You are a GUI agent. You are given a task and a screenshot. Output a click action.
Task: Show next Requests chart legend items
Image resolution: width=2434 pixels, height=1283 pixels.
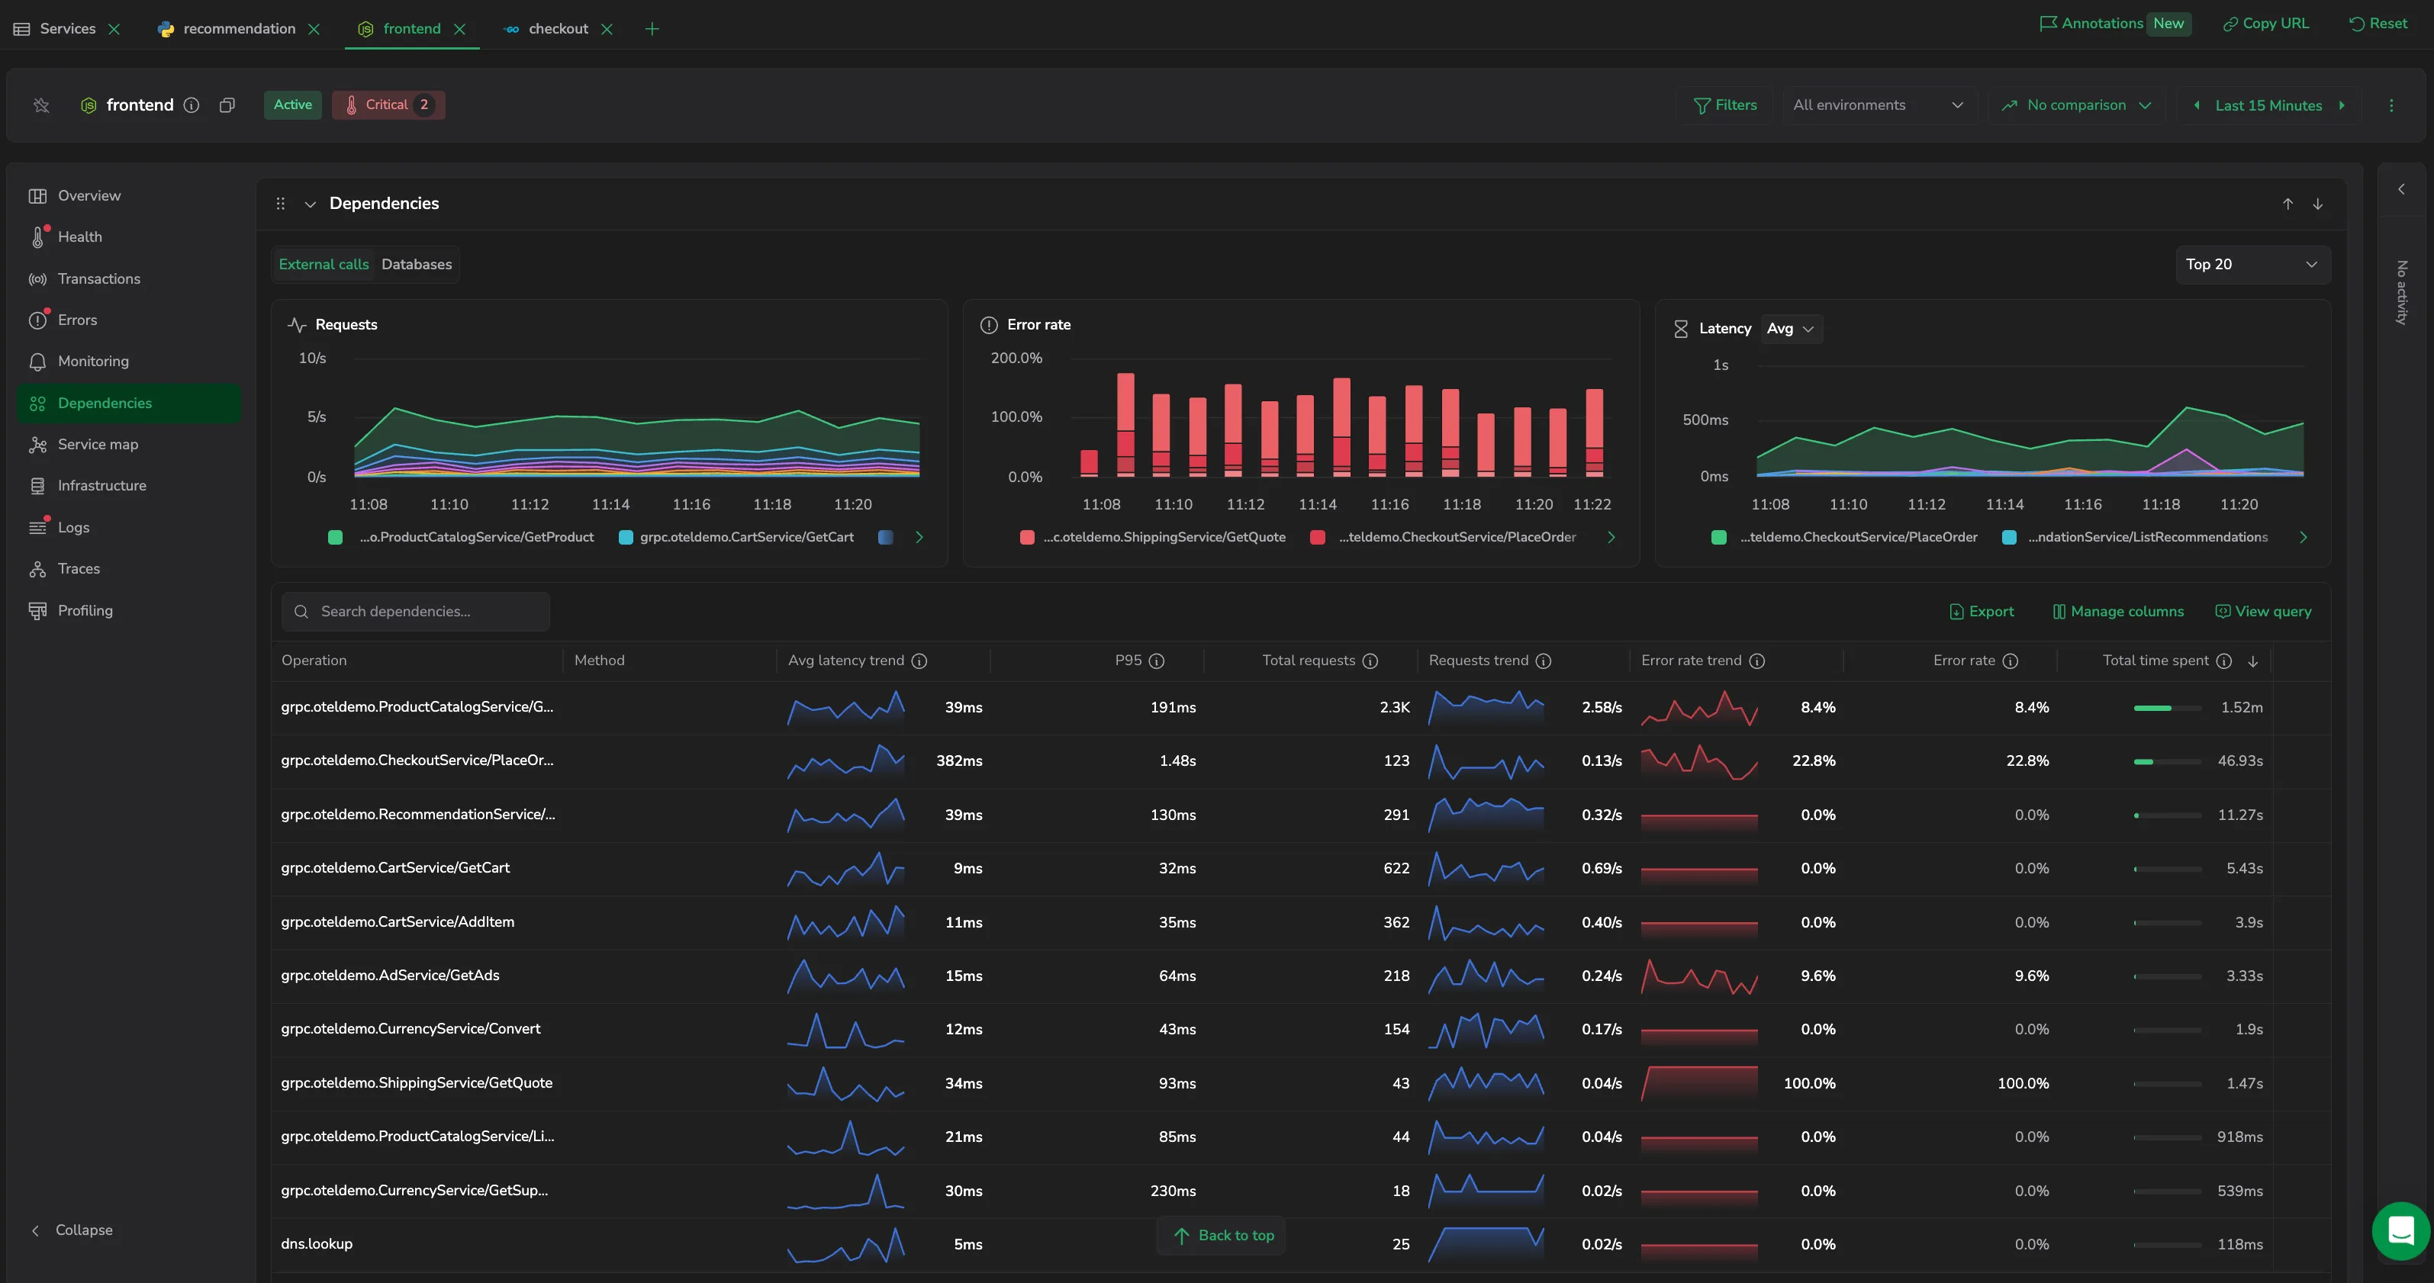[x=919, y=537]
